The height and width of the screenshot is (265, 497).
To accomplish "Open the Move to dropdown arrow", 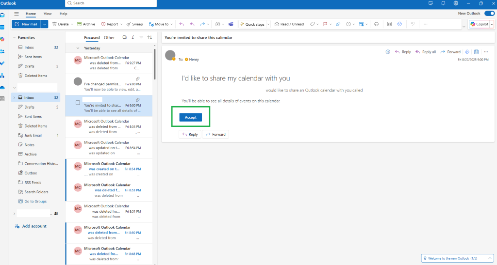I will click(x=172, y=24).
